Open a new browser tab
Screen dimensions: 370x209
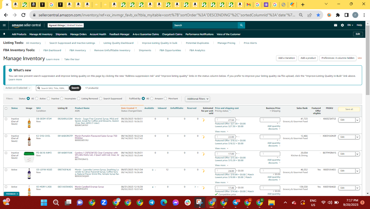click(x=303, y=5)
